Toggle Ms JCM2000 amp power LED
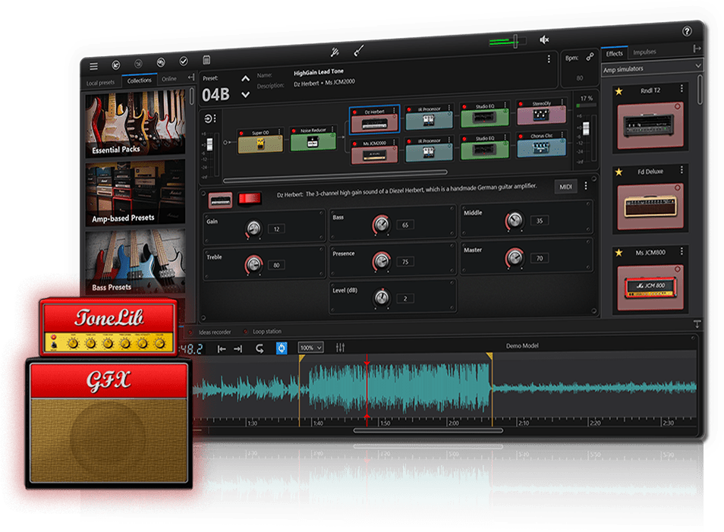 (x=354, y=143)
